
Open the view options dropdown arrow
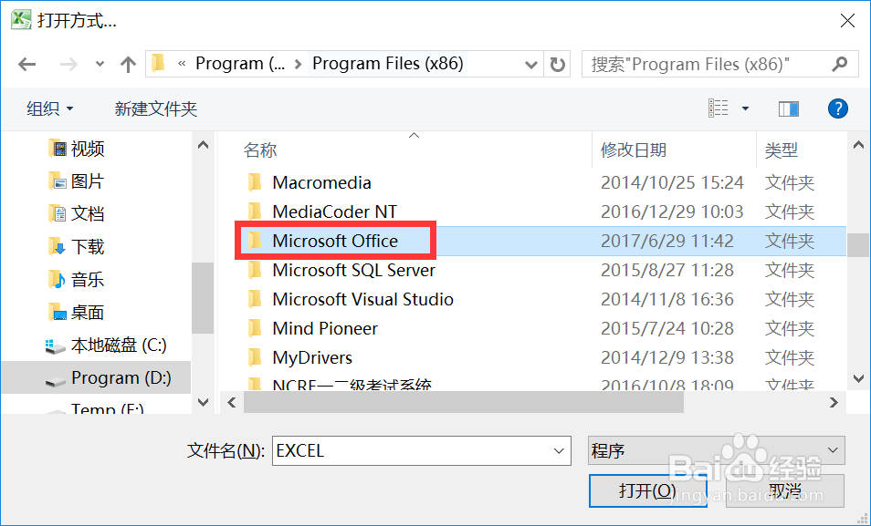pyautogui.click(x=745, y=108)
